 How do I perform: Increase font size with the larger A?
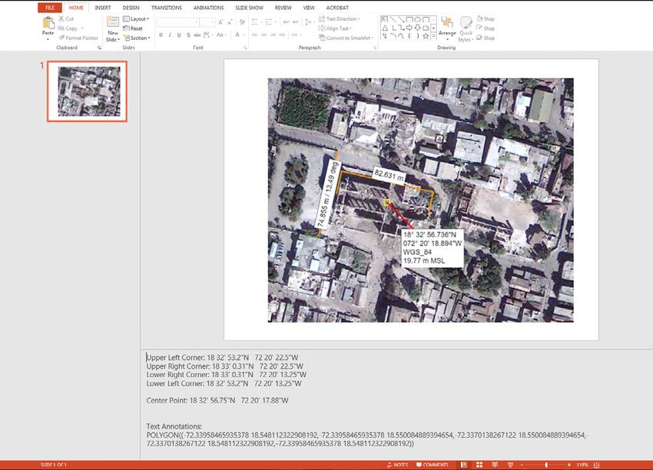pyautogui.click(x=220, y=22)
